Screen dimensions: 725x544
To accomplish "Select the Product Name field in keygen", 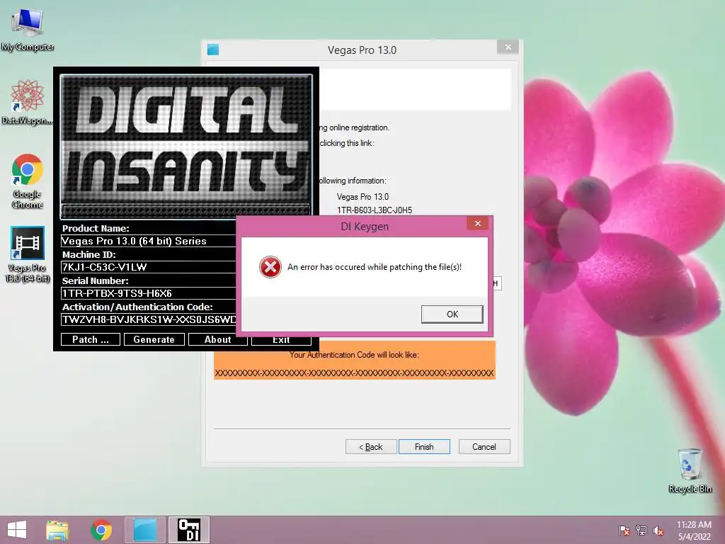I will click(x=149, y=241).
